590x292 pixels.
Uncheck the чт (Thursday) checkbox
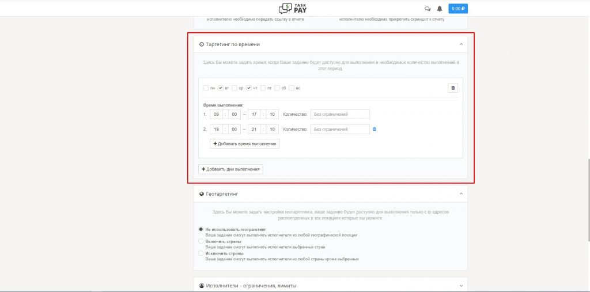(249, 88)
